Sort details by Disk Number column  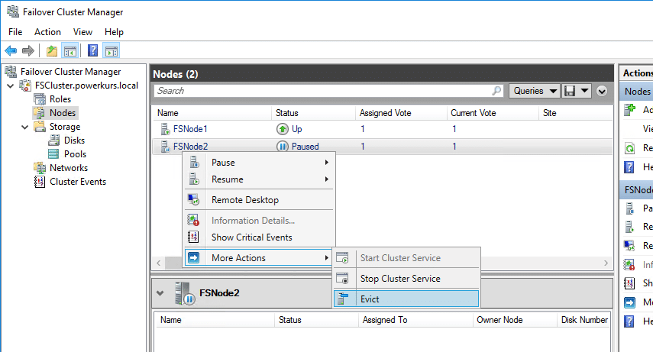point(583,320)
